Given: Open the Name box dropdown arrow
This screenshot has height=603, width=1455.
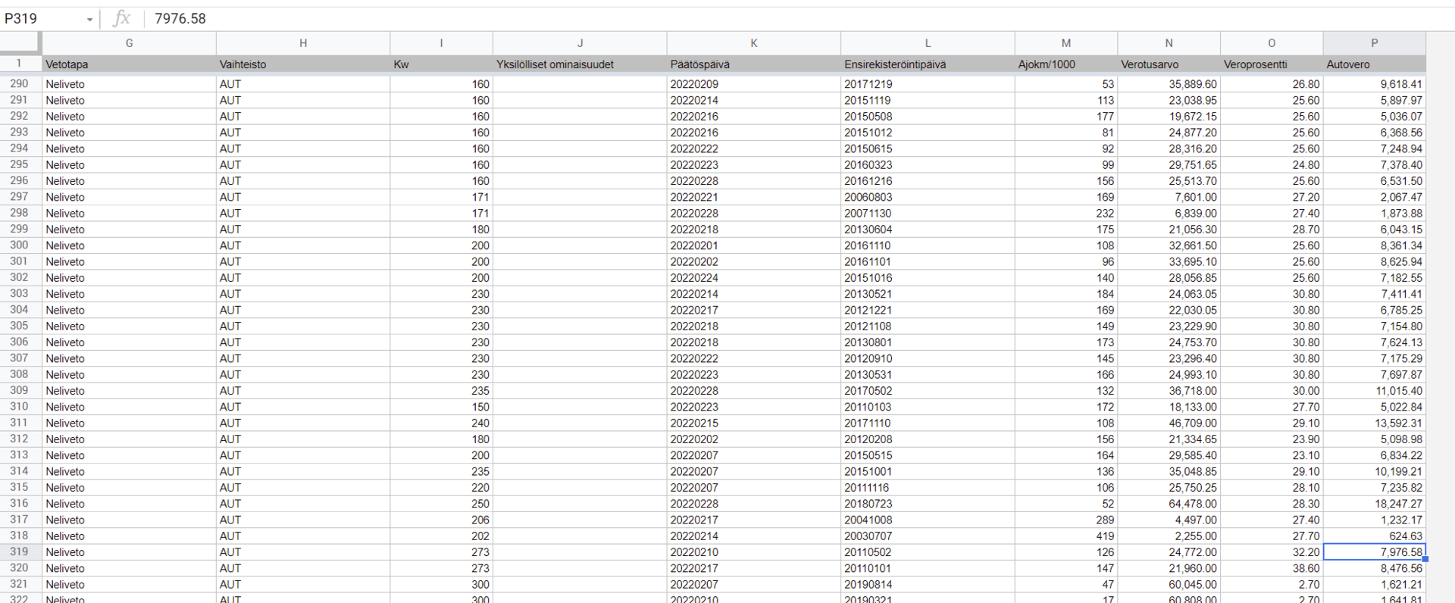Looking at the screenshot, I should (x=89, y=19).
